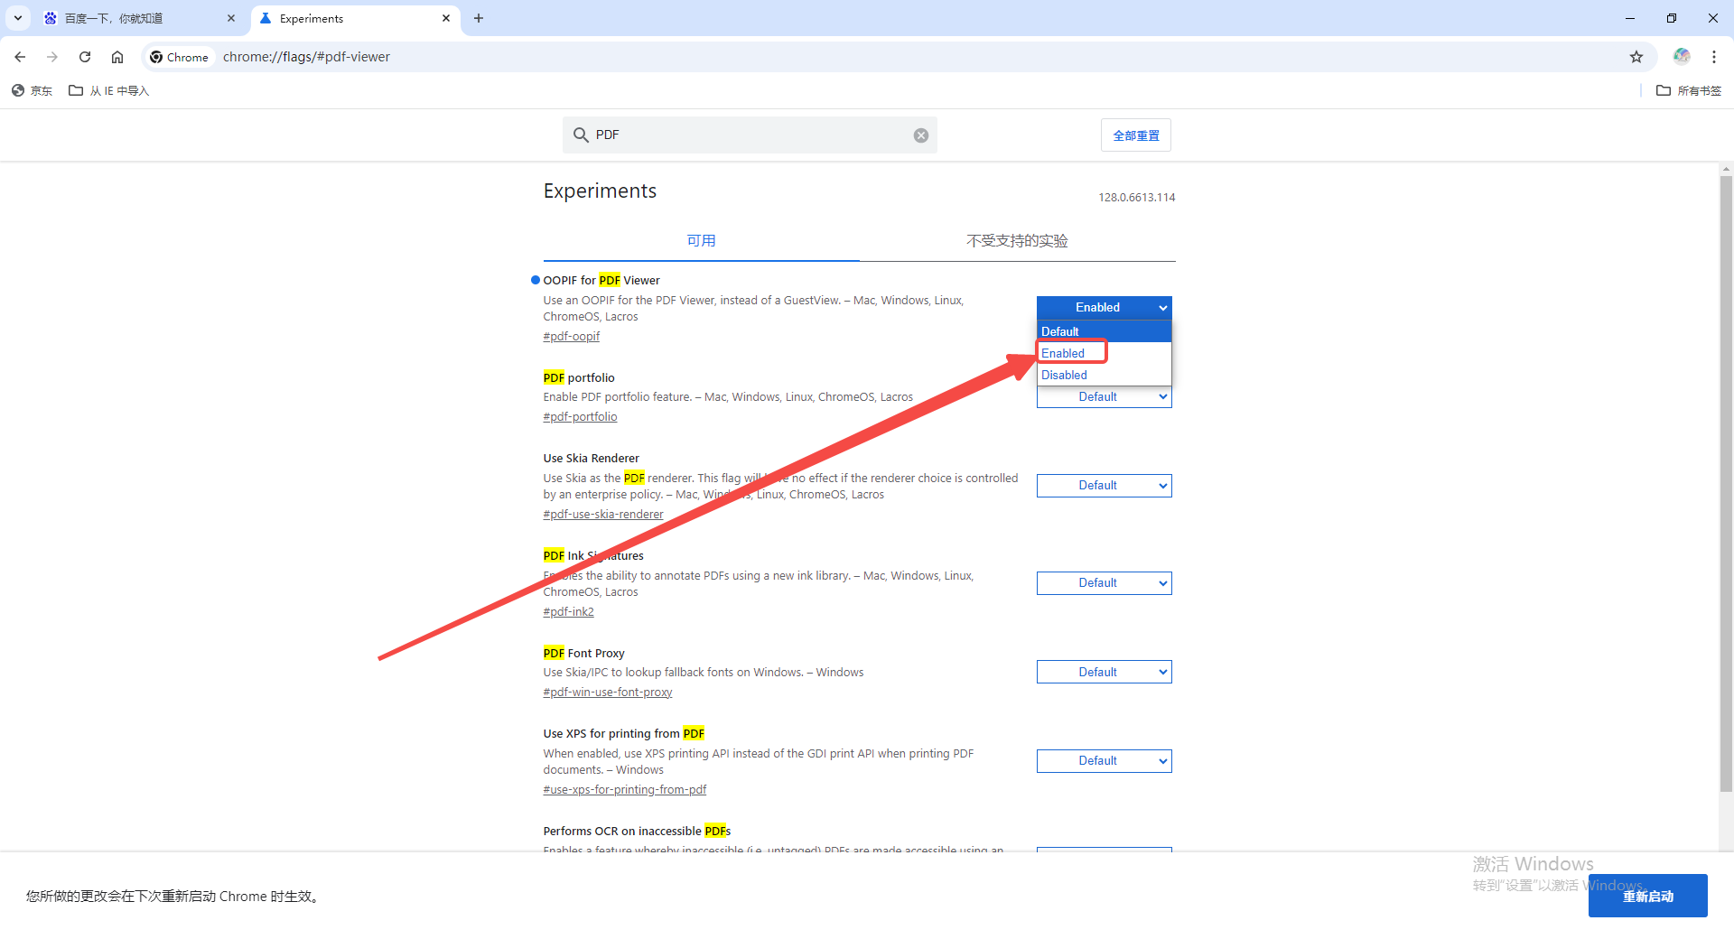Click the forward navigation arrow
Screen dimensions: 1734x939
[x=52, y=57]
